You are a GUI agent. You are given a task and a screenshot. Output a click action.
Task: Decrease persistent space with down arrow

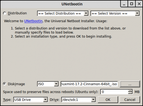pos(130,93)
